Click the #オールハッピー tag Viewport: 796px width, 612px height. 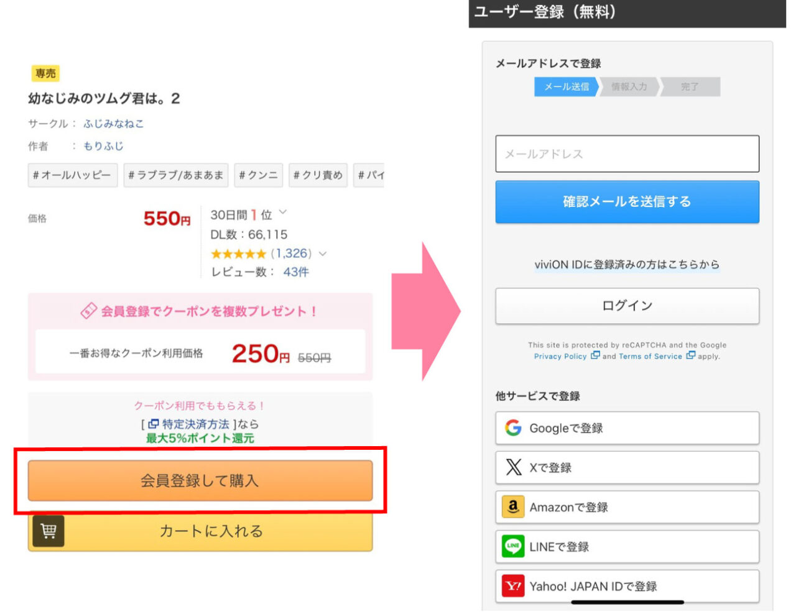[x=72, y=175]
